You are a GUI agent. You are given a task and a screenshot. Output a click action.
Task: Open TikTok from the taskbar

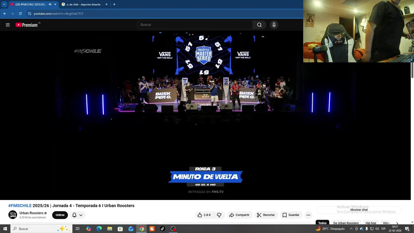pyautogui.click(x=162, y=229)
